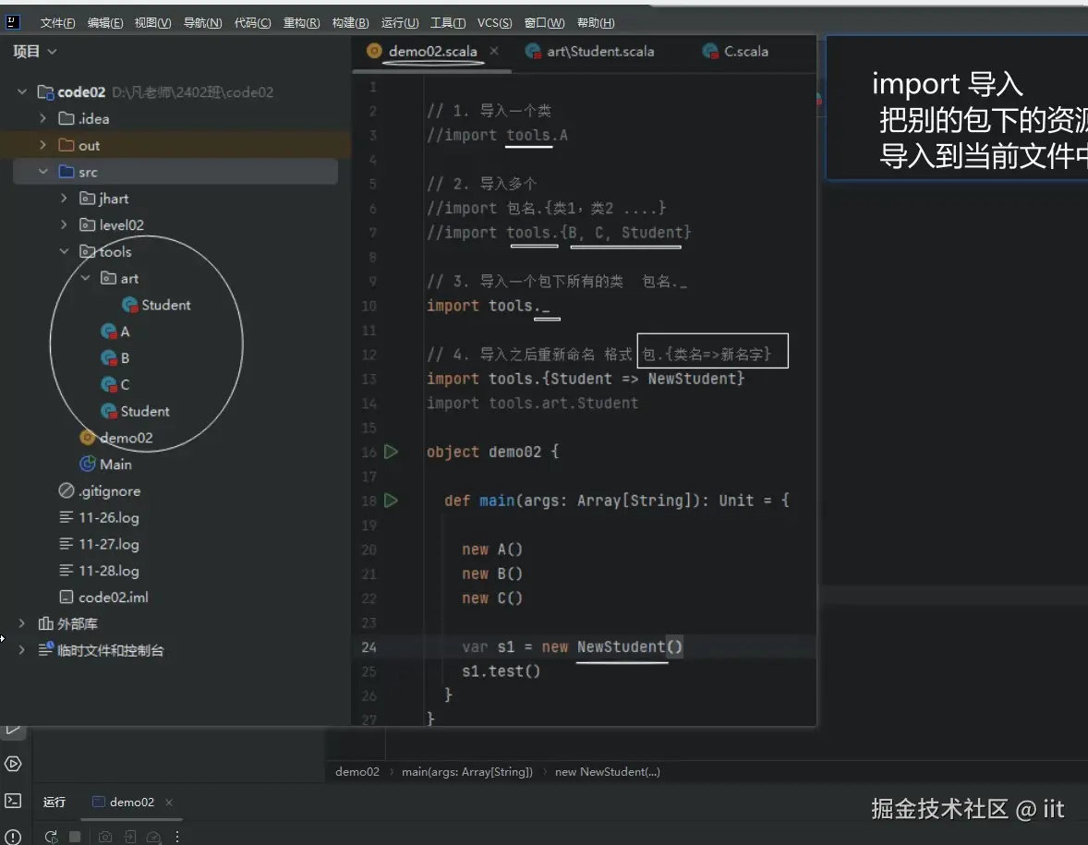
Task: Select class C in tools package
Action: (x=115, y=384)
